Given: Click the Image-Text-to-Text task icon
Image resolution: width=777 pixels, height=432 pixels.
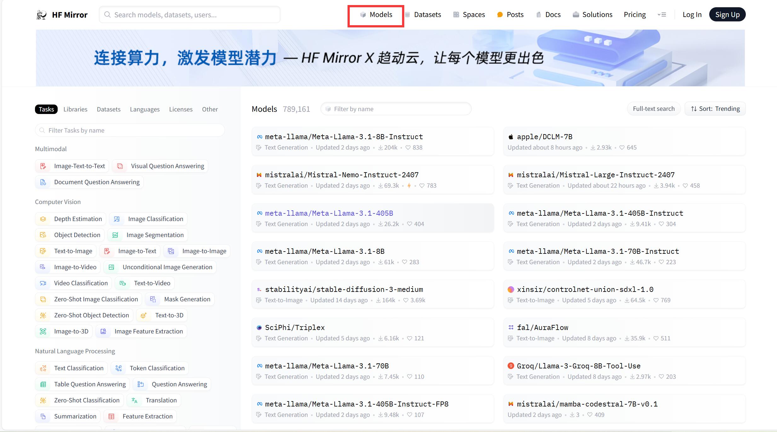Looking at the screenshot, I should pos(43,166).
